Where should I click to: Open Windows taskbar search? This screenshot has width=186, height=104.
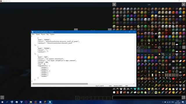tap(7, 102)
